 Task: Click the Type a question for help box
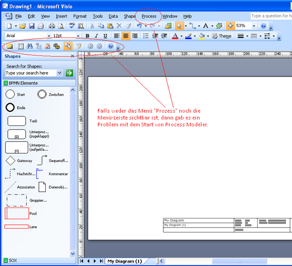click(x=271, y=16)
